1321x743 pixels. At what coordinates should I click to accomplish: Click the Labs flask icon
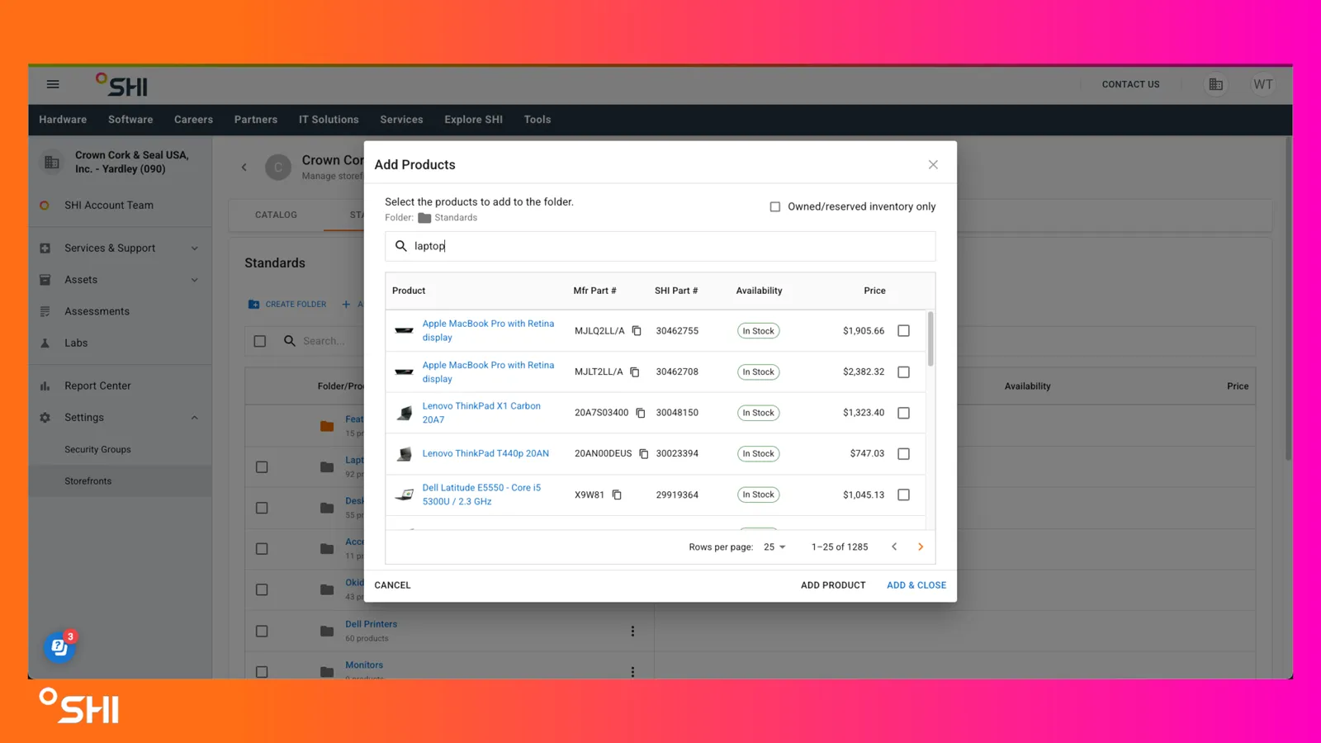tap(45, 343)
